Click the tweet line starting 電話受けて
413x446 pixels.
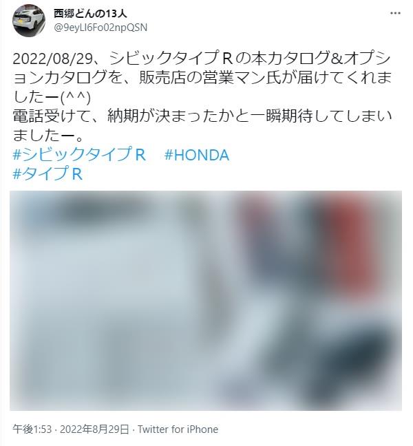tap(202, 116)
